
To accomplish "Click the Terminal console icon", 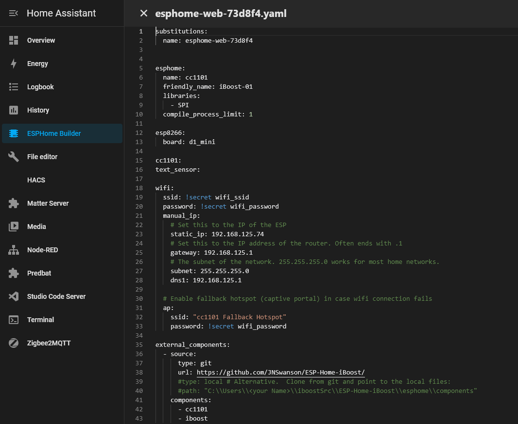I will pos(14,320).
